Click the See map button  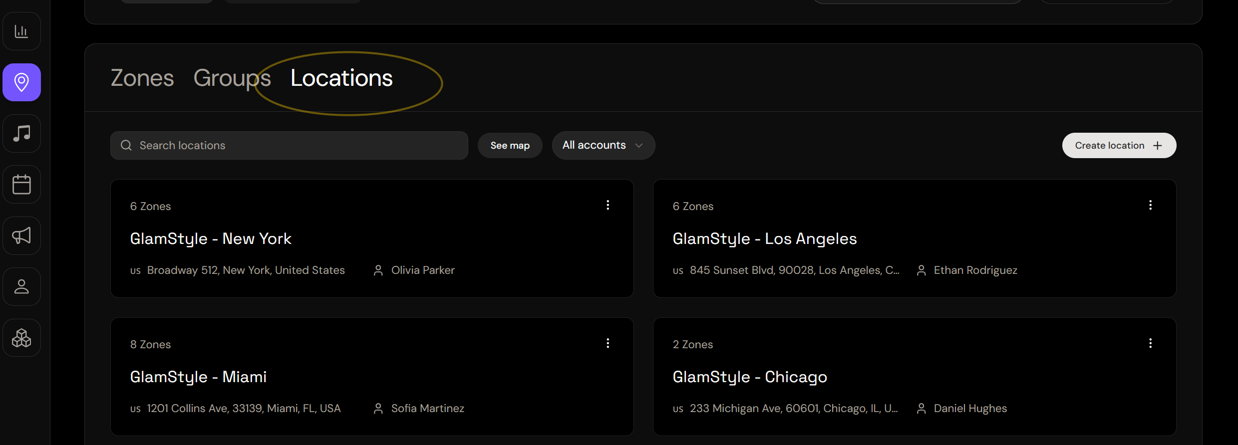(510, 145)
